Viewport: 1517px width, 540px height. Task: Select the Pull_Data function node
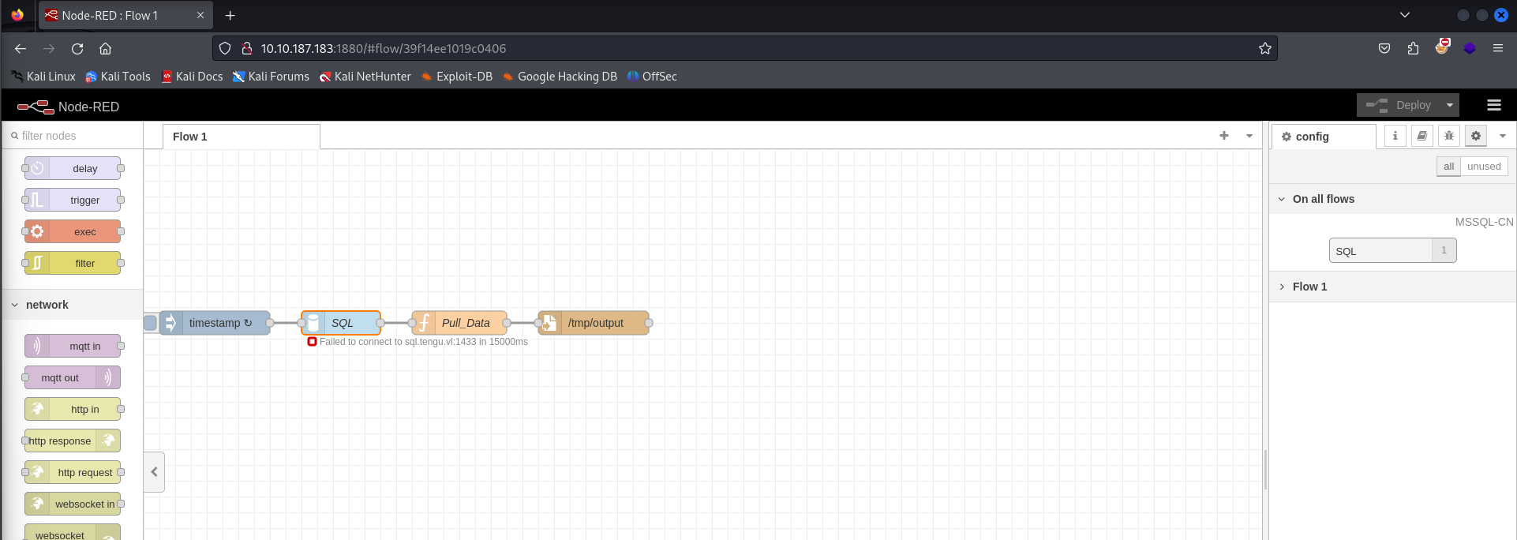(459, 323)
